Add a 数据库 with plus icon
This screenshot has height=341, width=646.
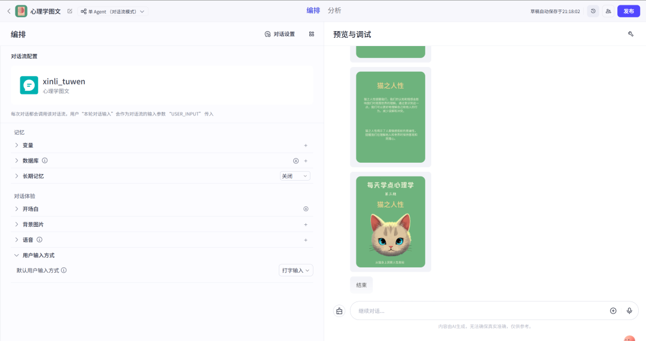point(306,161)
